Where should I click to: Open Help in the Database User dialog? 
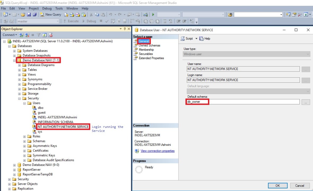[x=205, y=39]
